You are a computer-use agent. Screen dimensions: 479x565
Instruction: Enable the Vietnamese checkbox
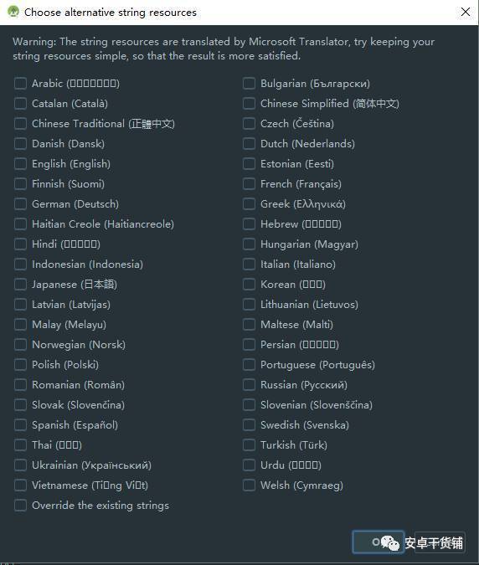pyautogui.click(x=20, y=485)
